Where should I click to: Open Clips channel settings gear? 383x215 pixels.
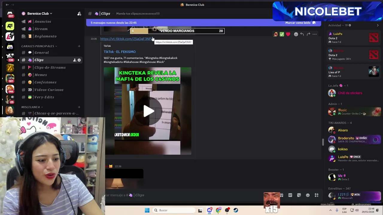(79, 60)
